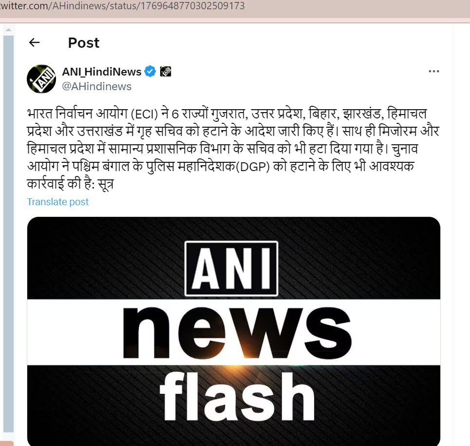
Task: Click the scrollbar up arrow
Action: tap(8, 30)
